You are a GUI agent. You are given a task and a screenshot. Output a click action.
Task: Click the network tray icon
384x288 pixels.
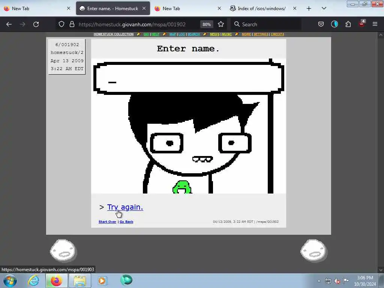point(328,281)
